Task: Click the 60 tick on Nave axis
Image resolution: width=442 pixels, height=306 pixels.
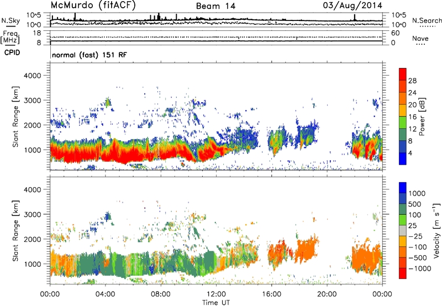Action: (x=395, y=33)
